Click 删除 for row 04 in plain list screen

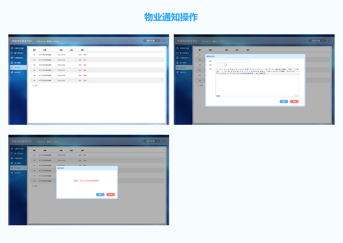(85, 70)
